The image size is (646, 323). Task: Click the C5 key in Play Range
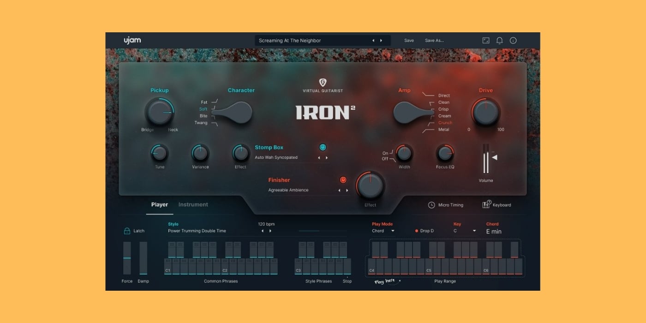[429, 267]
